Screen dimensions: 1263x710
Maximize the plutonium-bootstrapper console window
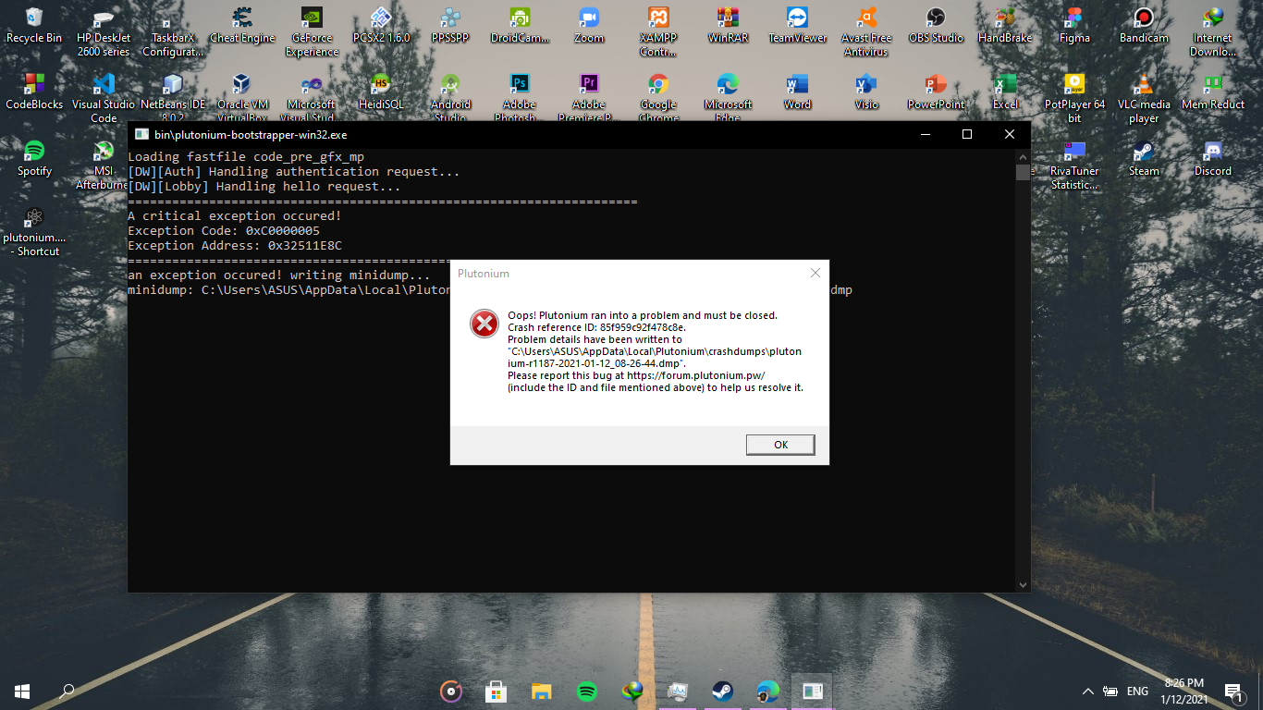[967, 134]
